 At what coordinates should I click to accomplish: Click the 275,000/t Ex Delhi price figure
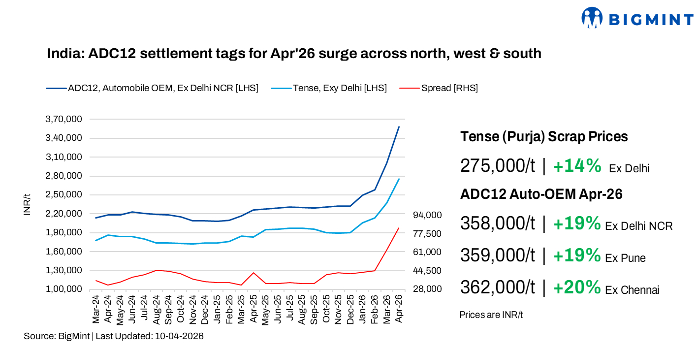point(497,166)
